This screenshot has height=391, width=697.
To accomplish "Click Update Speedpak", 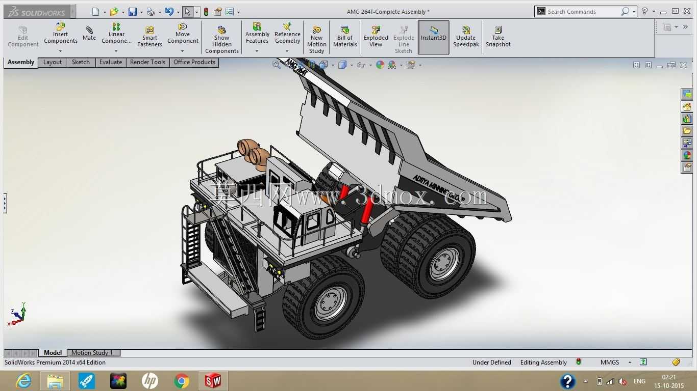I will coord(466,37).
